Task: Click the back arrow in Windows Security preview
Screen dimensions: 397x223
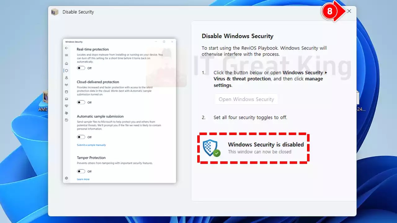Action: point(66,48)
